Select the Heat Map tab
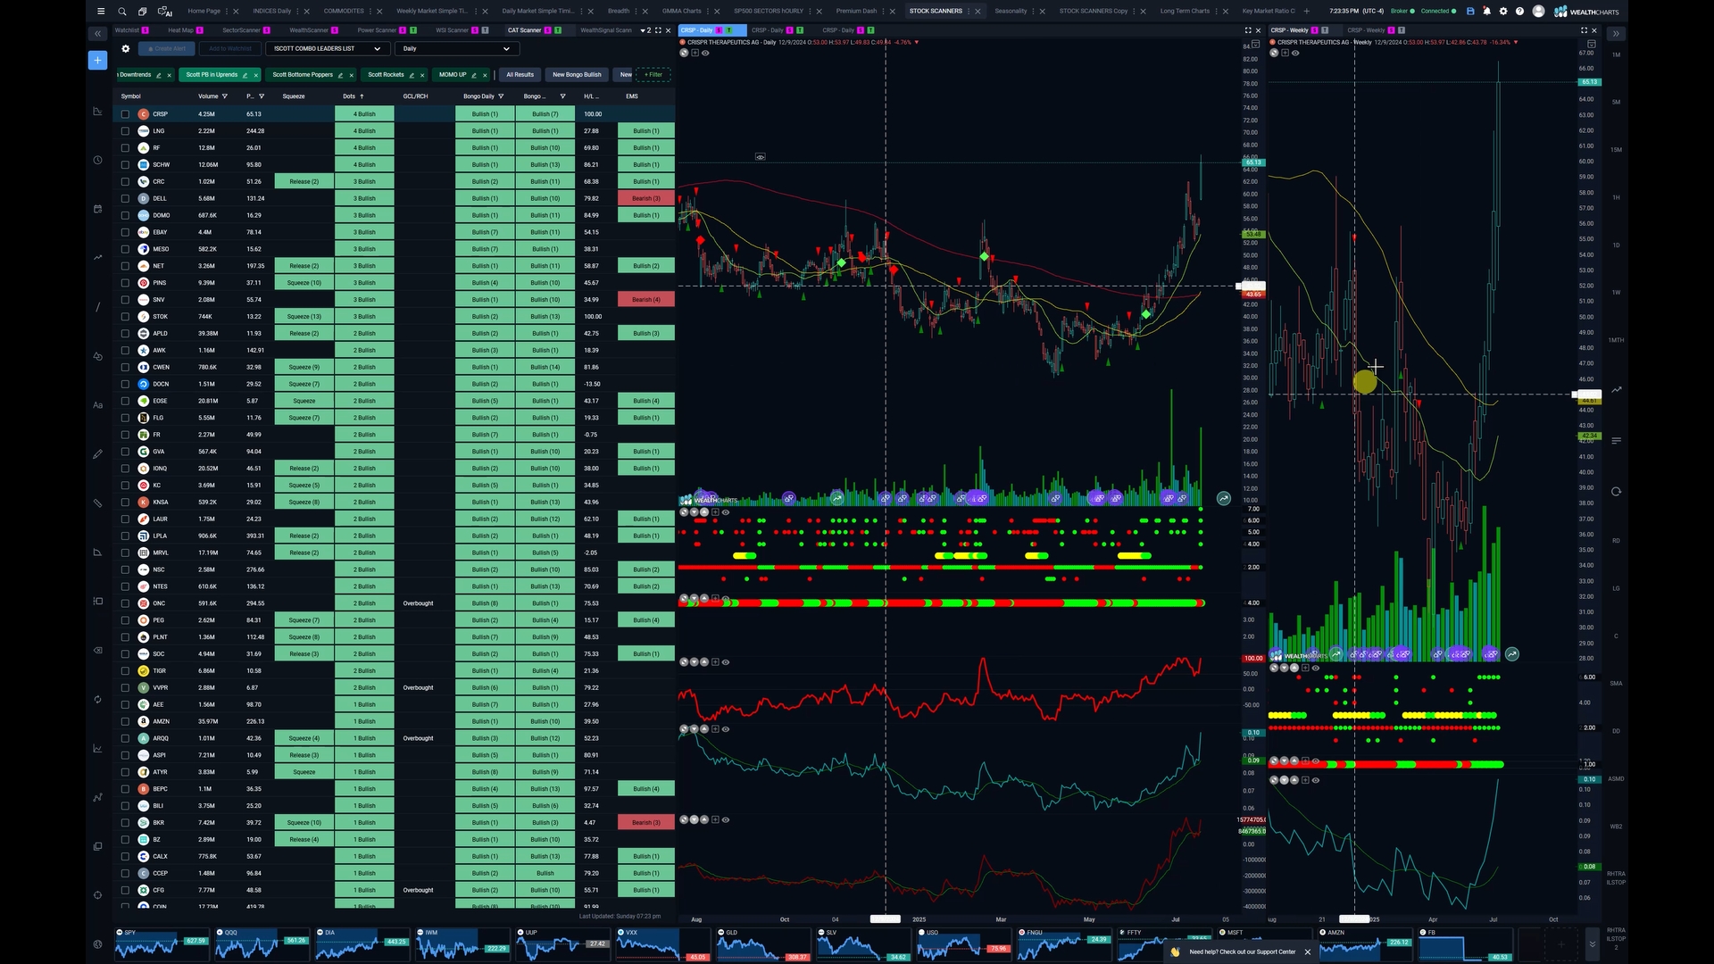The width and height of the screenshot is (1714, 964). [180, 30]
